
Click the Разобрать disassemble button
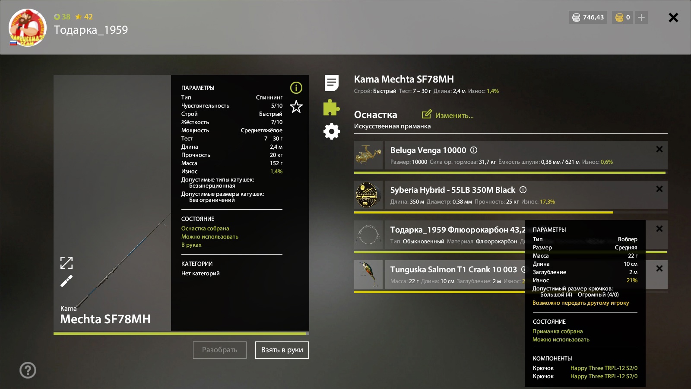(220, 350)
